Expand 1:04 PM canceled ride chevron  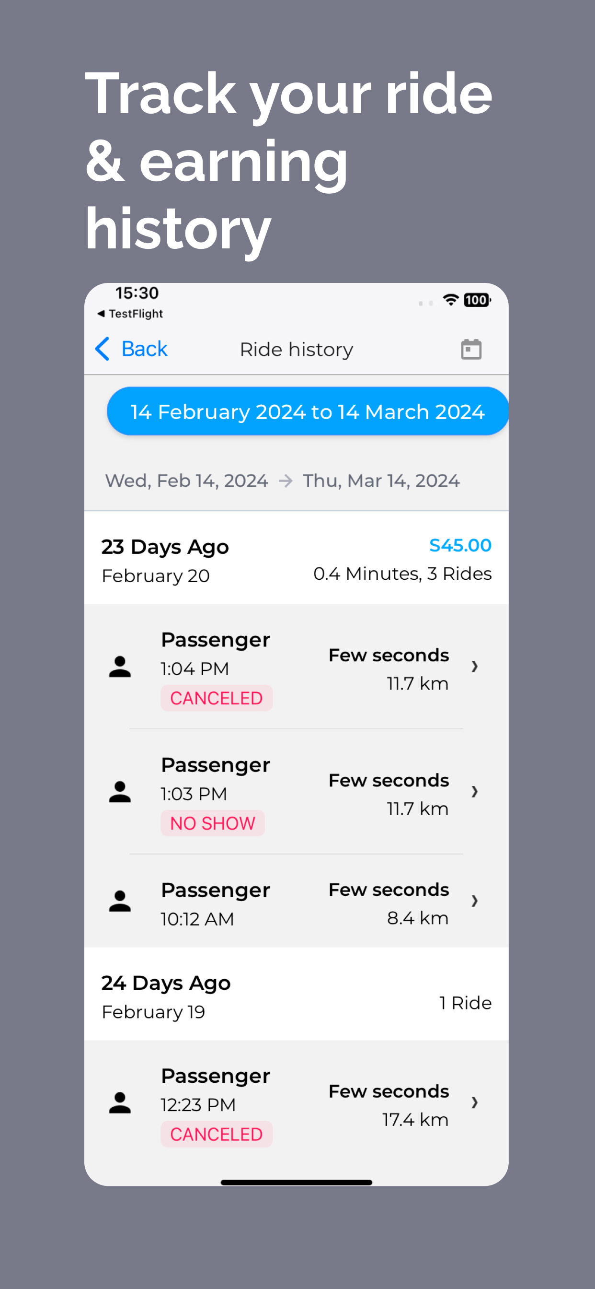(474, 667)
